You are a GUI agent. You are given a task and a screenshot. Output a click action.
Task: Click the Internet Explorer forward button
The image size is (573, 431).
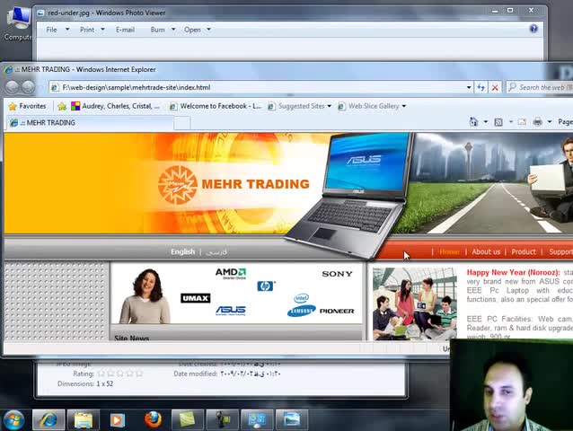pyautogui.click(x=28, y=87)
